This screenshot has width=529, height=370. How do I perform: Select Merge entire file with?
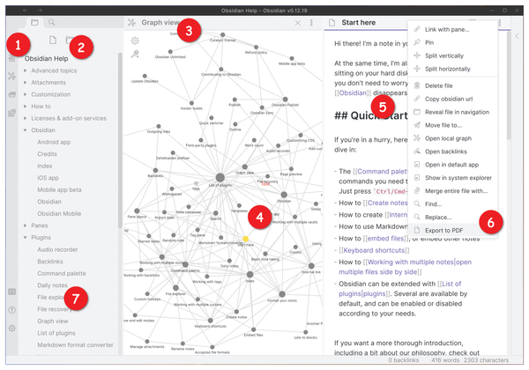click(x=452, y=191)
